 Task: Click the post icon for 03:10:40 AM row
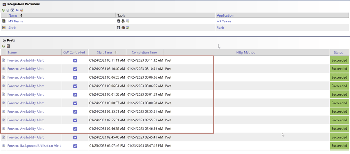pyautogui.click(x=4, y=68)
